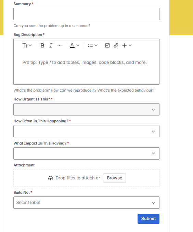
Task: Open the text color picker
Action: 75,45
